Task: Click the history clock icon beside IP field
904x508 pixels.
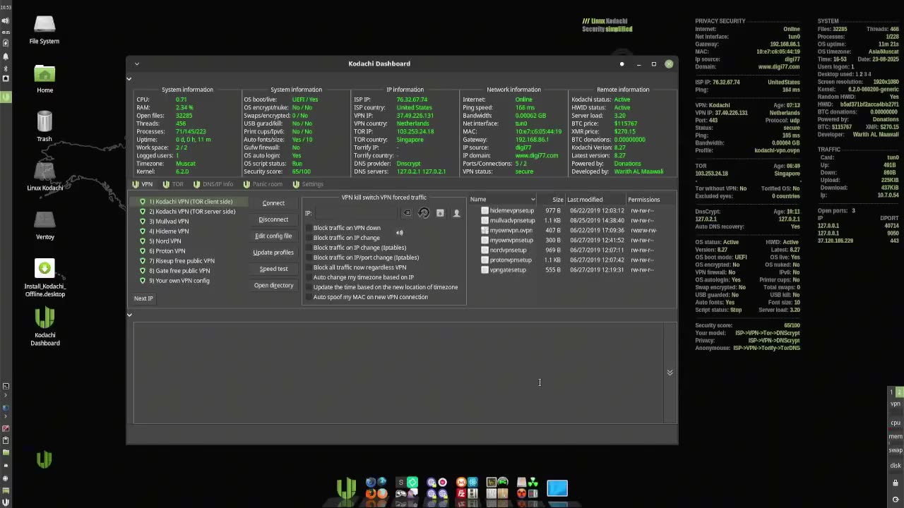Action: pyautogui.click(x=424, y=213)
